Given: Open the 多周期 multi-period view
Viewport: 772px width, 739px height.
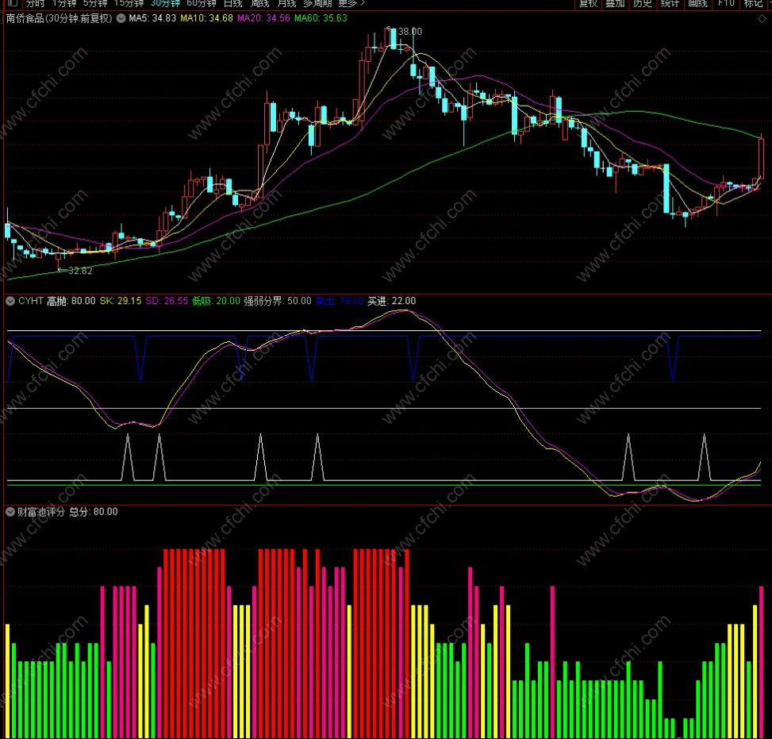Looking at the screenshot, I should click(x=317, y=3).
